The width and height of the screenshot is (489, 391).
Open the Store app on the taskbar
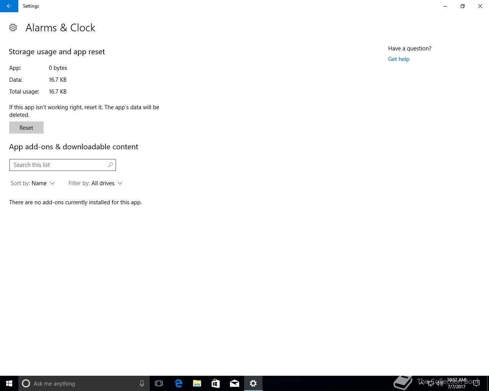pyautogui.click(x=216, y=383)
